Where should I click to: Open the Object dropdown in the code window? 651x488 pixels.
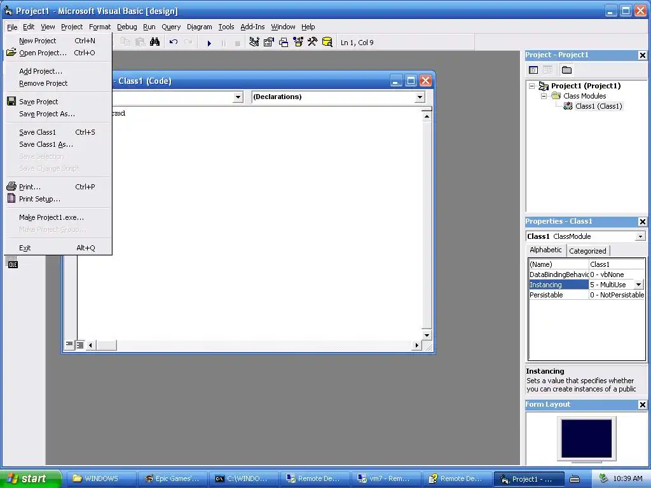238,97
